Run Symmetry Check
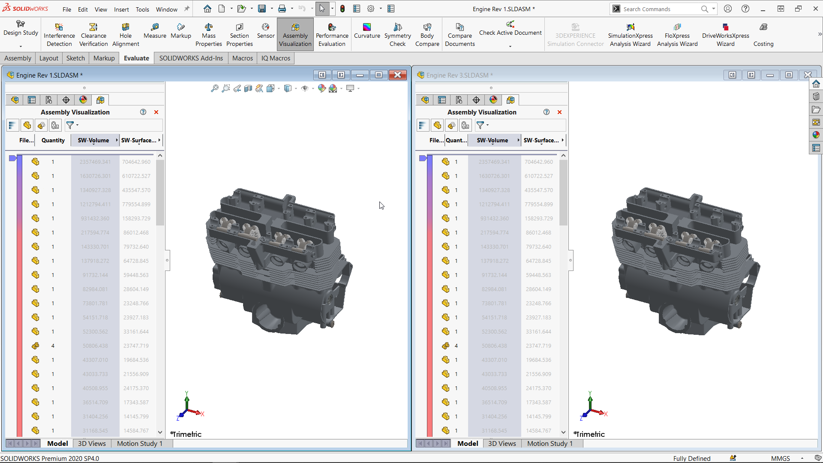Viewport: 823px width, 463px height. tap(397, 35)
